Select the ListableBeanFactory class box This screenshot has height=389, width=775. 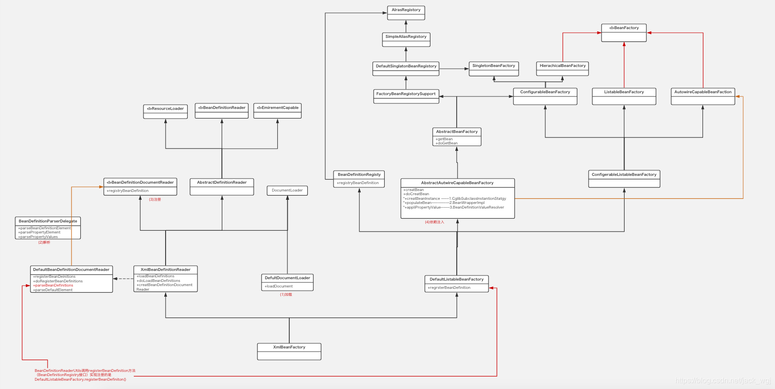(624, 96)
